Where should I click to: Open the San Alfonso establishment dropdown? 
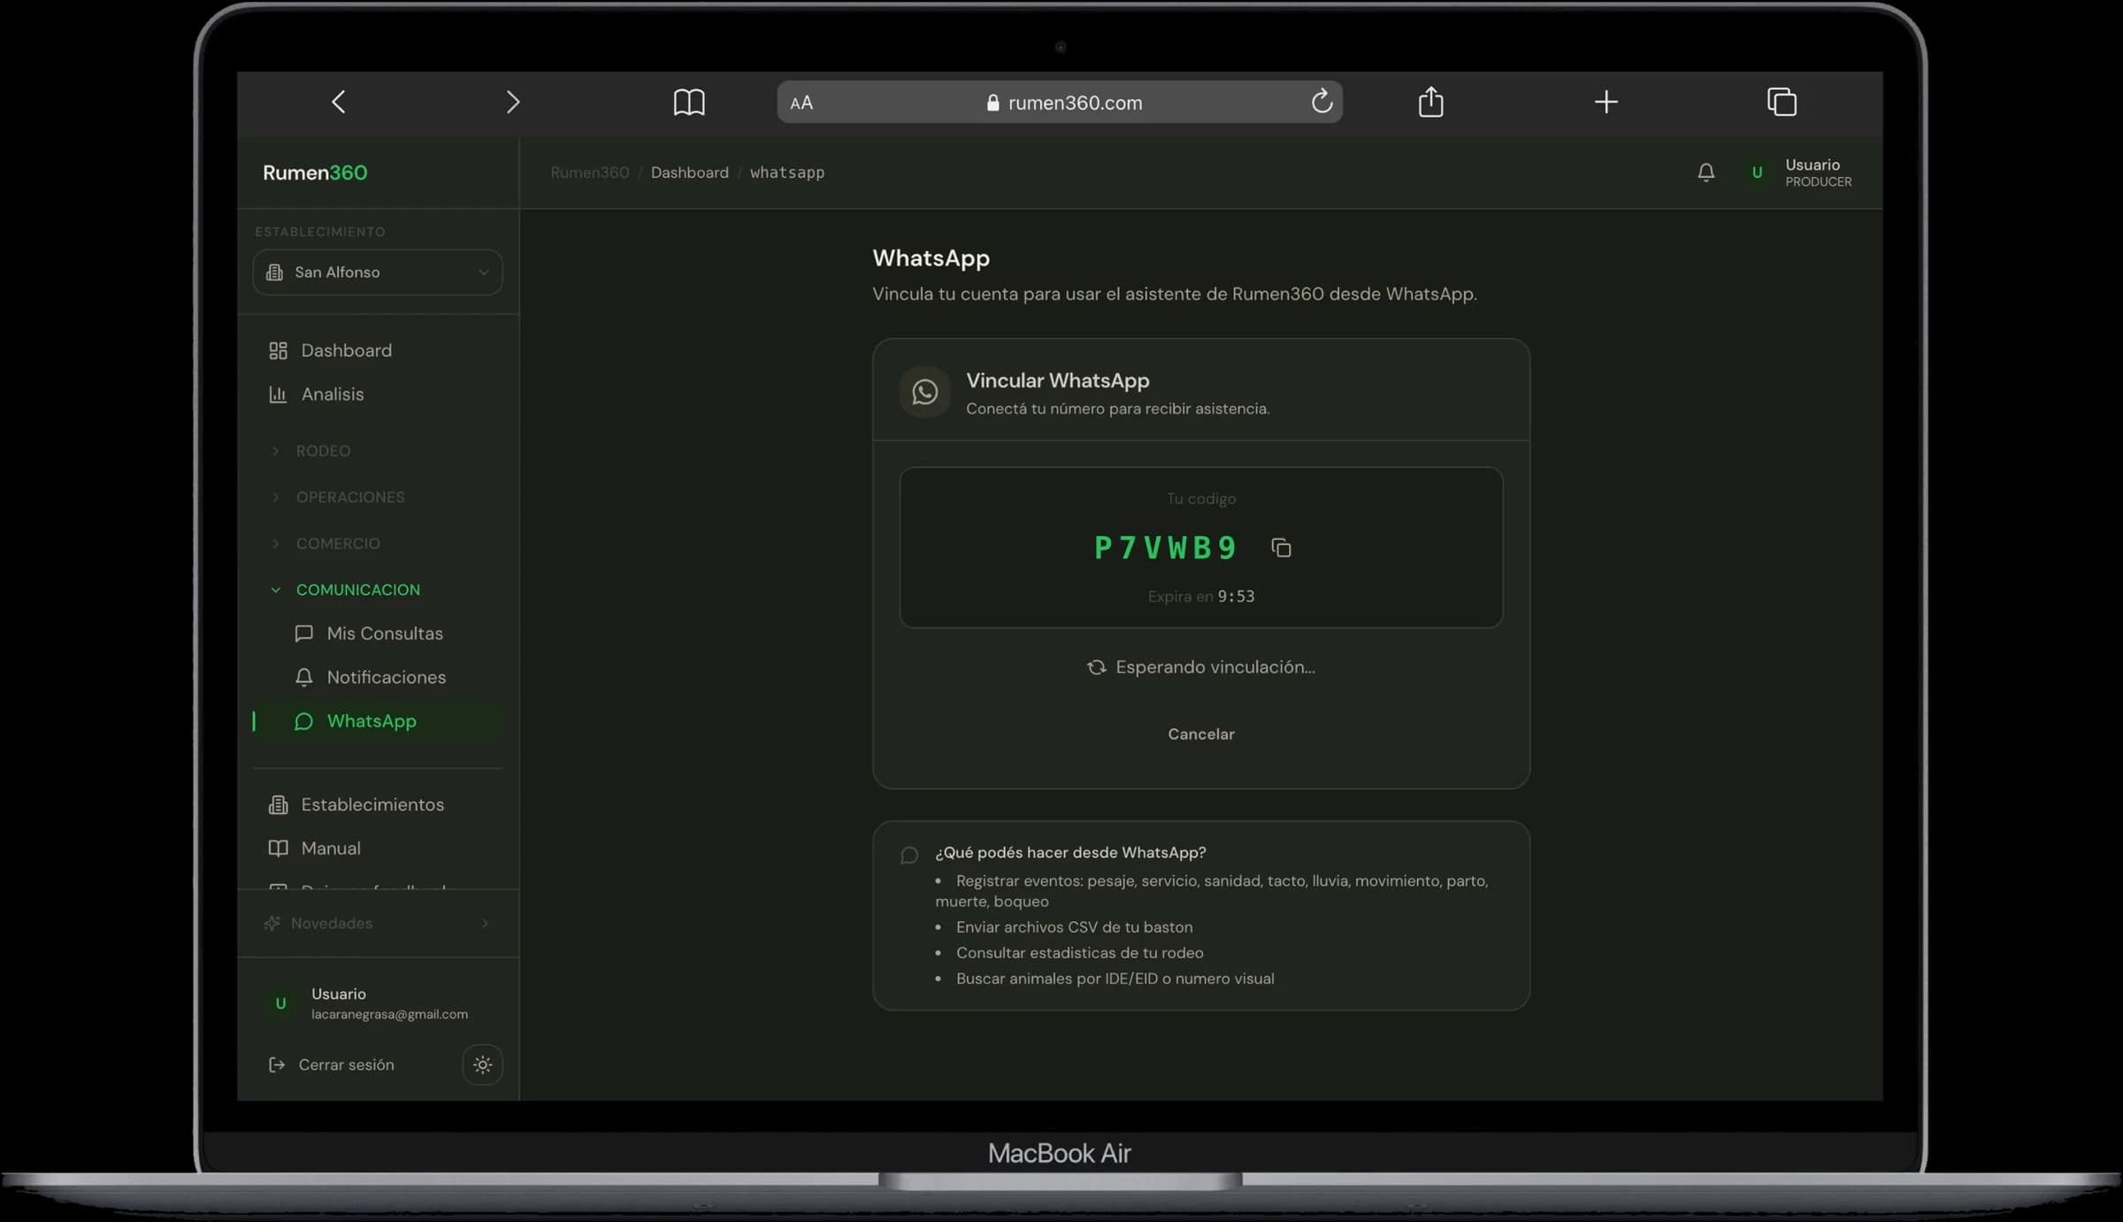click(378, 273)
